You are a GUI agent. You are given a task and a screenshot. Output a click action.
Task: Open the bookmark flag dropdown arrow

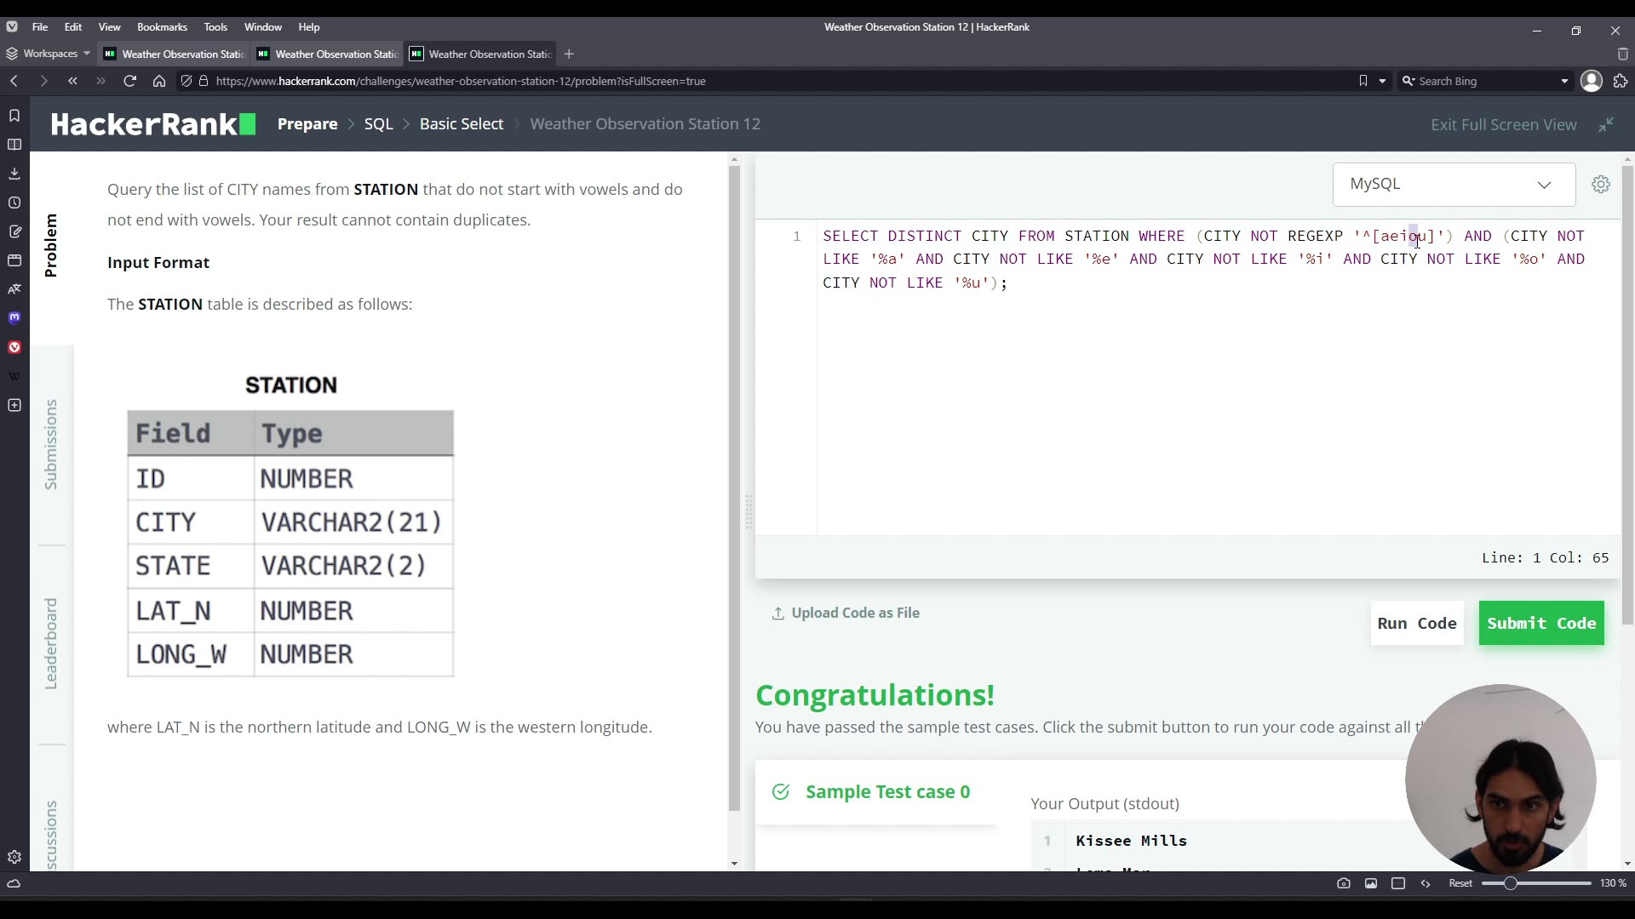[1382, 81]
